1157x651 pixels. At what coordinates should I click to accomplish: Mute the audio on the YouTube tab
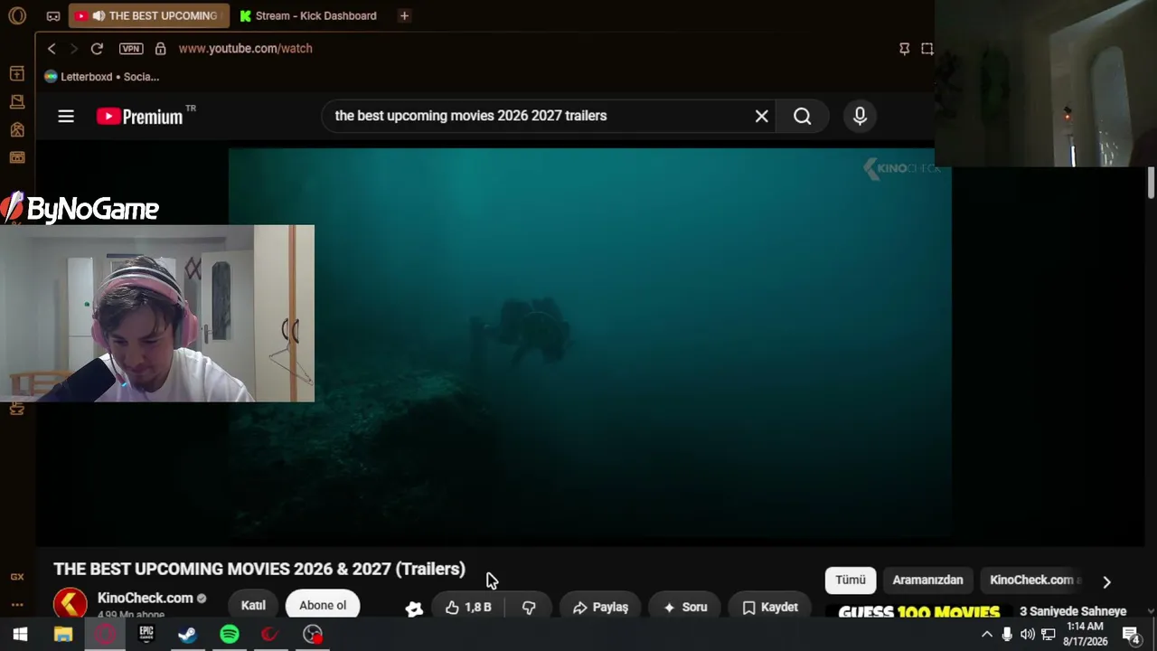pos(99,15)
